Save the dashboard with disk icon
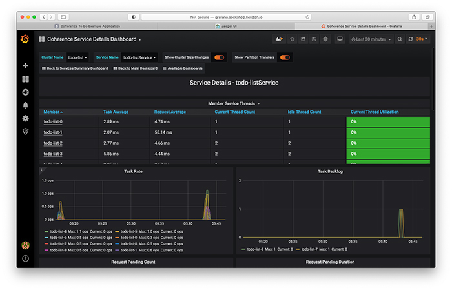452x290 pixels. click(314, 39)
